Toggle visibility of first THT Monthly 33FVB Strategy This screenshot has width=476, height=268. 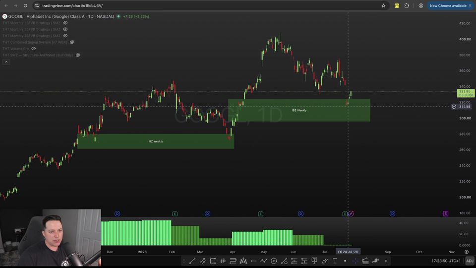tap(65, 23)
